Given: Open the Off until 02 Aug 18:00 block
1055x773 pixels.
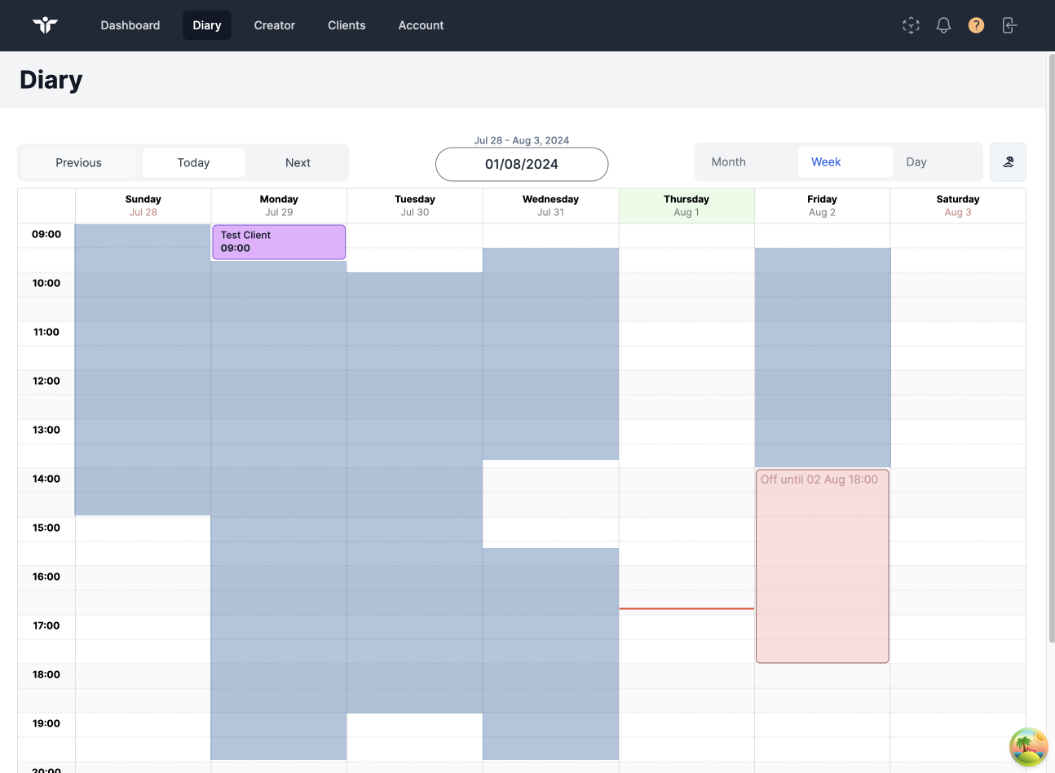Looking at the screenshot, I should (823, 566).
